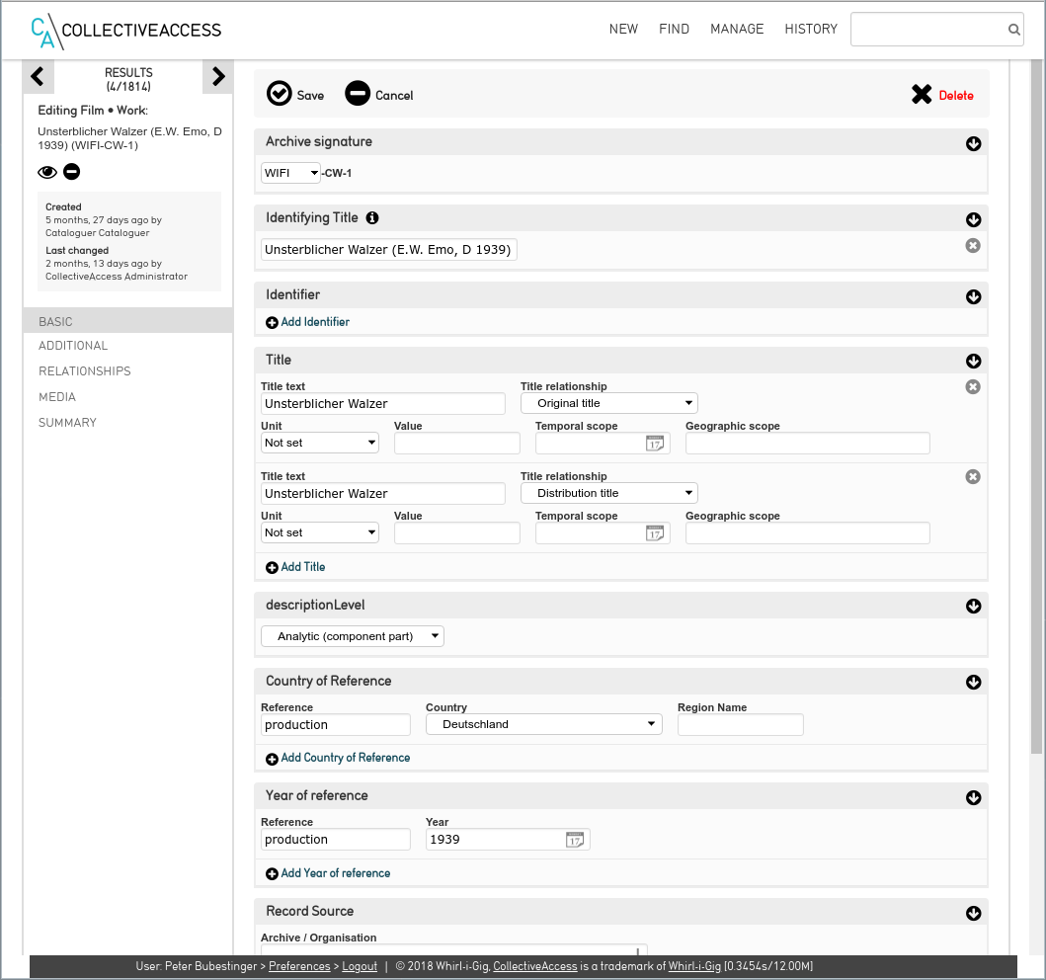Image resolution: width=1046 pixels, height=980 pixels.
Task: Switch to the RELATIONSHIPS tab
Action: [x=85, y=371]
